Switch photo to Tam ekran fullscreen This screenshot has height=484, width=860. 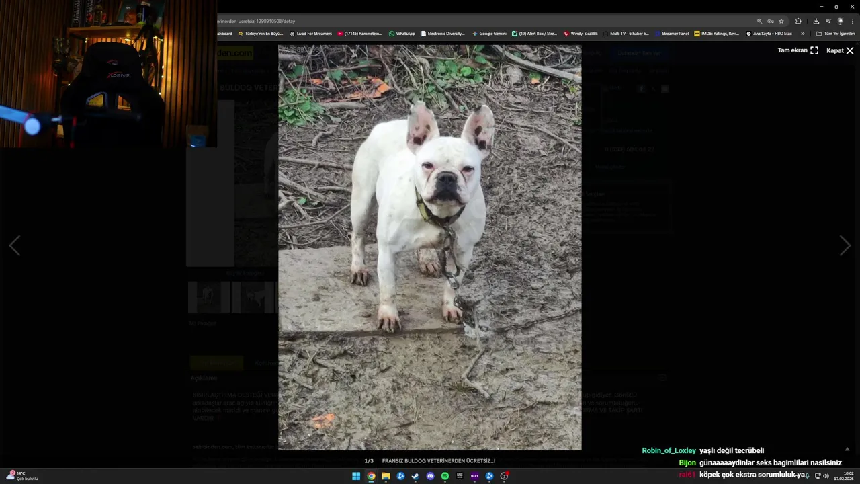tap(798, 50)
